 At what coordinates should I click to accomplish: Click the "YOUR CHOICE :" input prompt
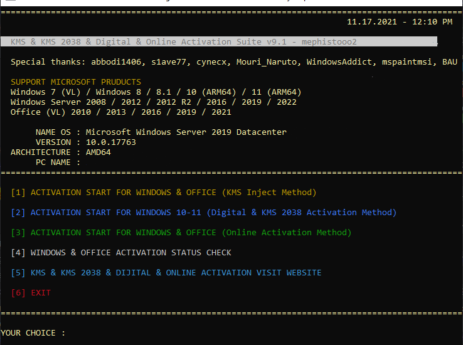[33, 333]
